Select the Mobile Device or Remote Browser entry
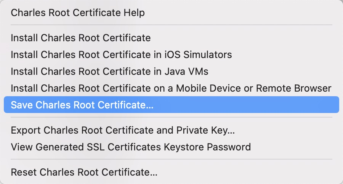 tap(171, 88)
